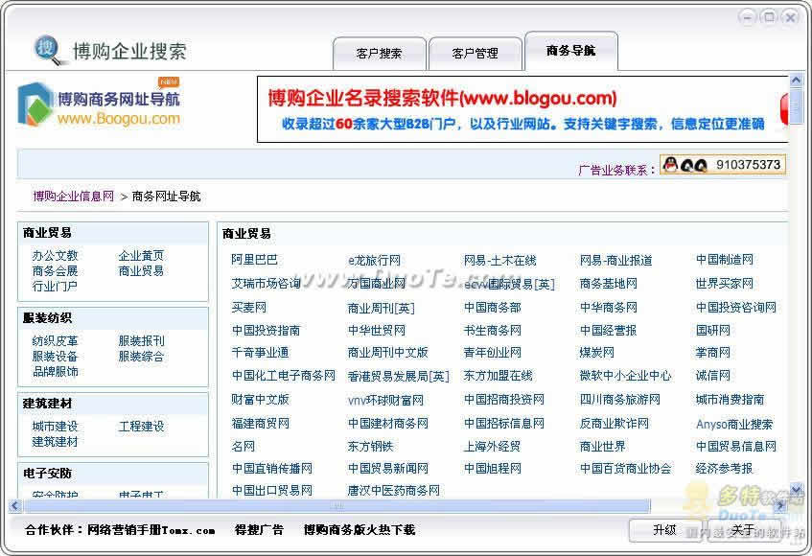Open the 商务基地网 site link

pyautogui.click(x=609, y=284)
